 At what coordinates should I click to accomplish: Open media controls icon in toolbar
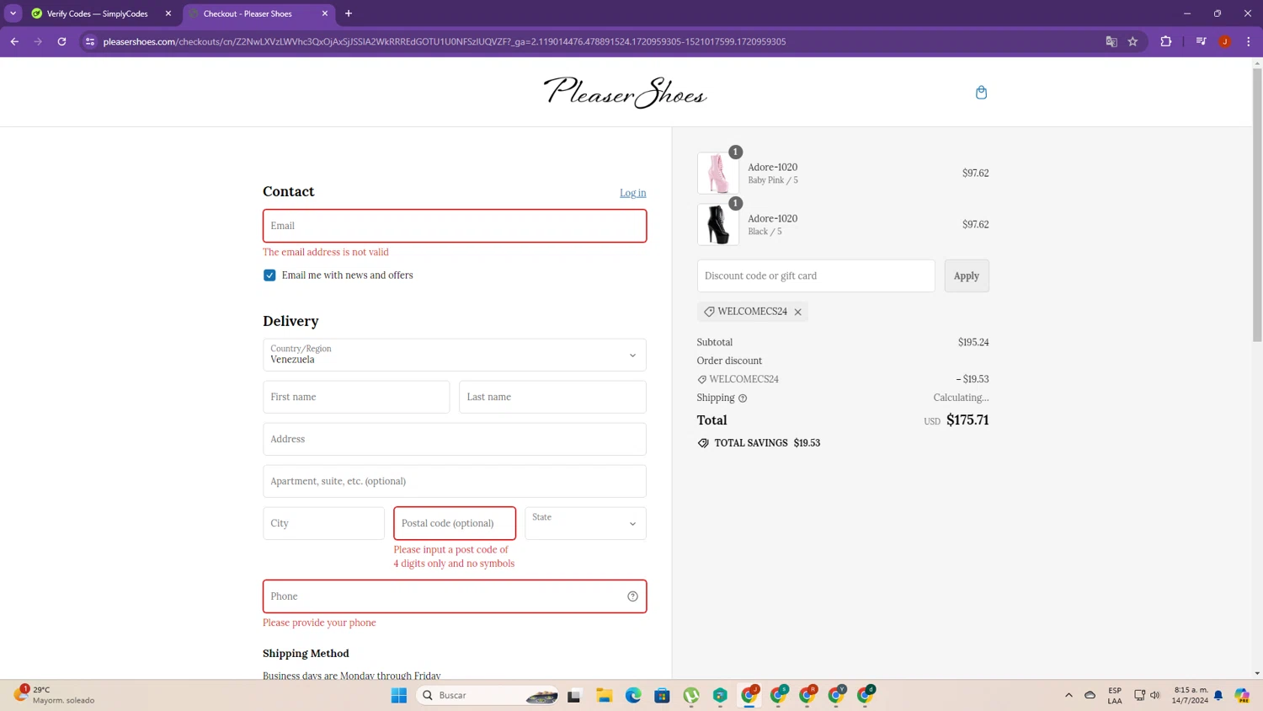pyautogui.click(x=1202, y=41)
